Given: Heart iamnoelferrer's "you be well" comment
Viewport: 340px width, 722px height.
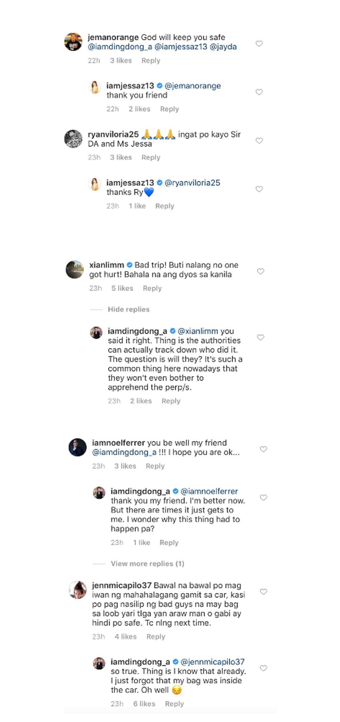Looking at the screenshot, I should [263, 449].
